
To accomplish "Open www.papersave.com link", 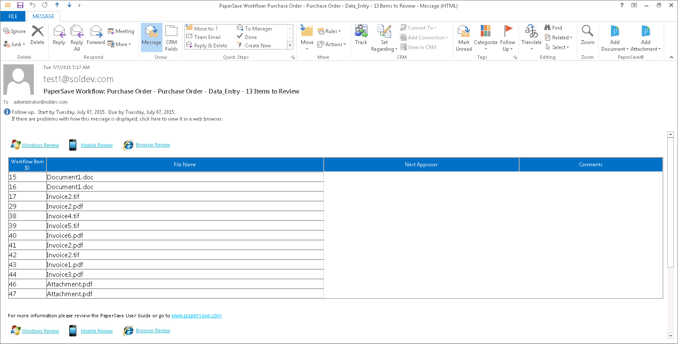I will click(x=196, y=316).
